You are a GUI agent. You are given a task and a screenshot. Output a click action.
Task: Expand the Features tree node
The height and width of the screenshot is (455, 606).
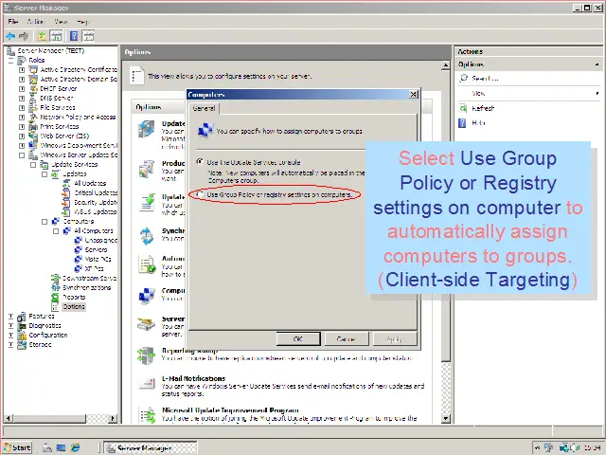tap(10, 316)
